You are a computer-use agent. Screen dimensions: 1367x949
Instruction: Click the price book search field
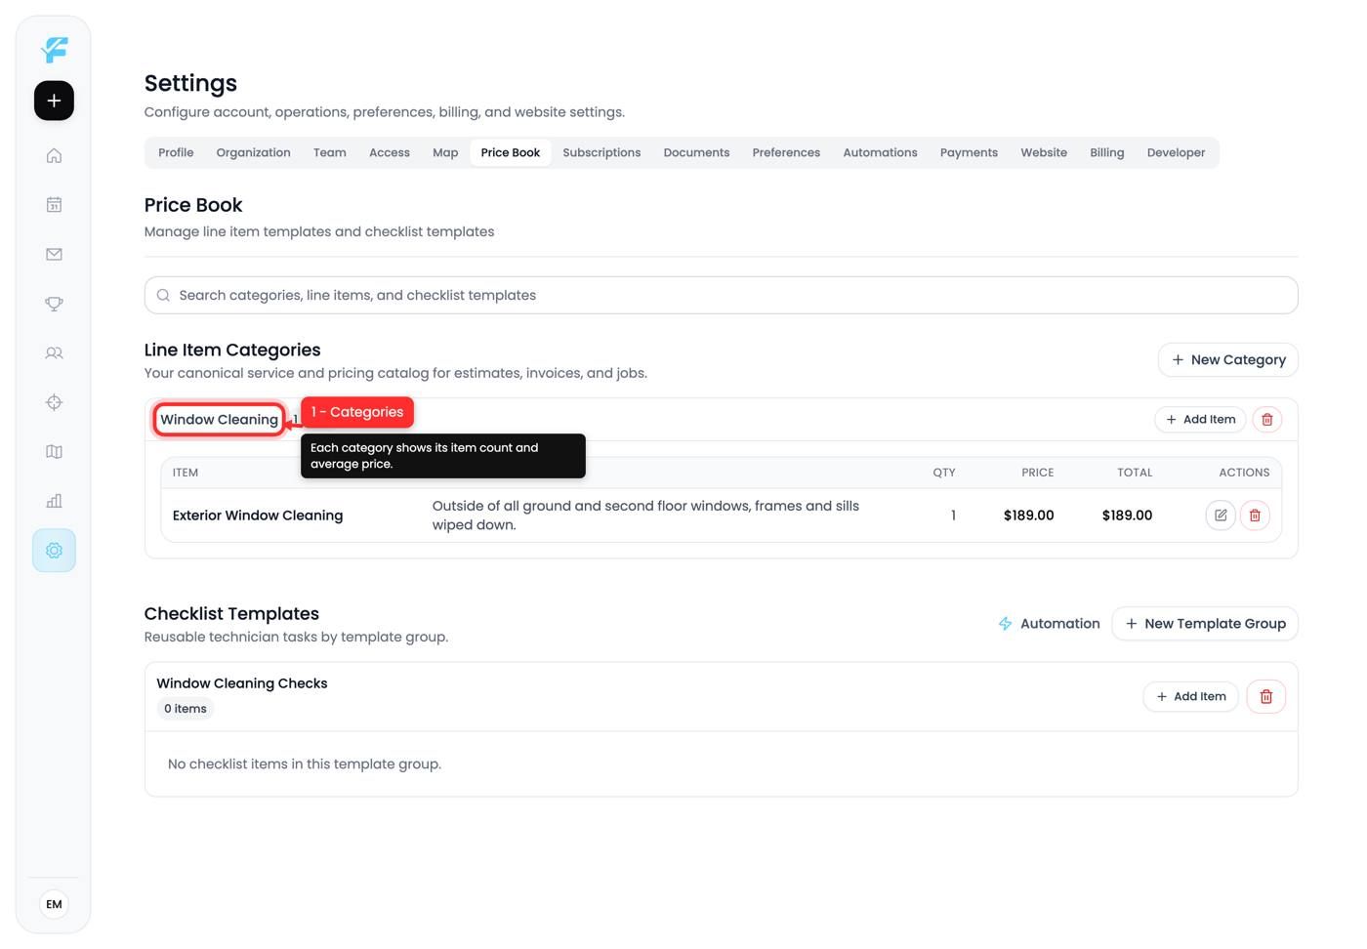721,295
